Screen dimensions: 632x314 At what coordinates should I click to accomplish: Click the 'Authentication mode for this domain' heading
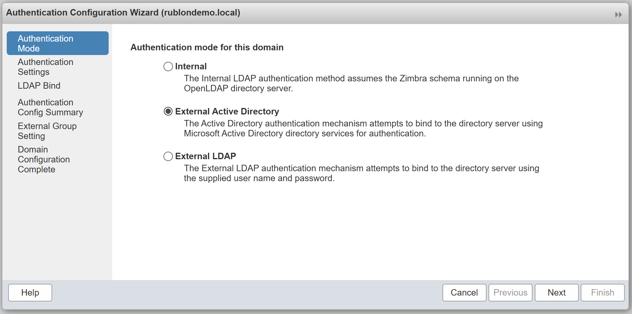pos(207,47)
